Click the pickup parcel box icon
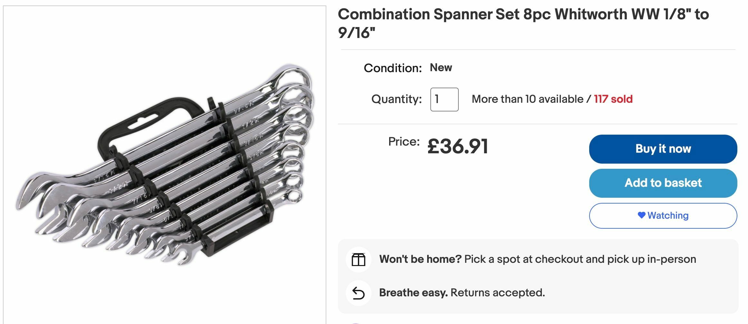This screenshot has height=324, width=748. click(359, 259)
